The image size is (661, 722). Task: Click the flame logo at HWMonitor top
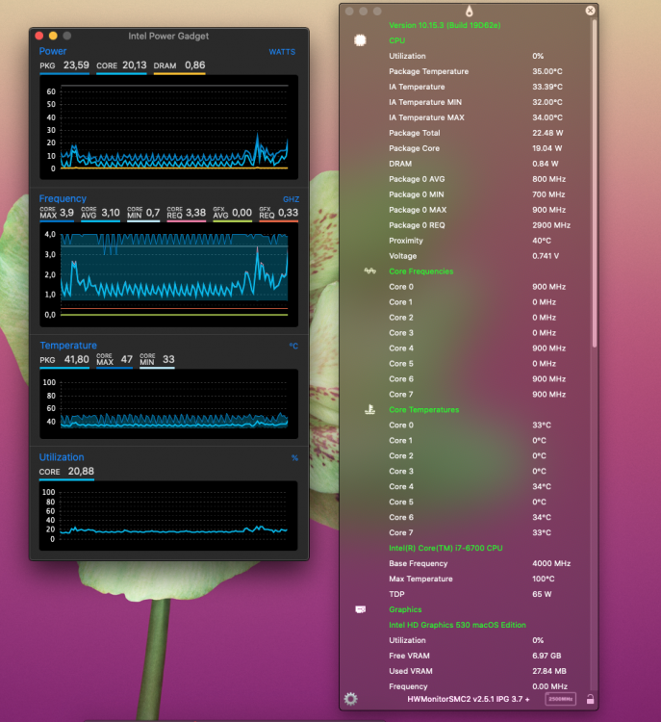(x=470, y=11)
